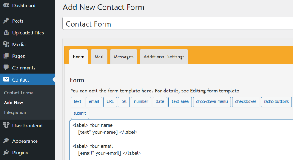Insert a URL field tag

click(x=110, y=102)
